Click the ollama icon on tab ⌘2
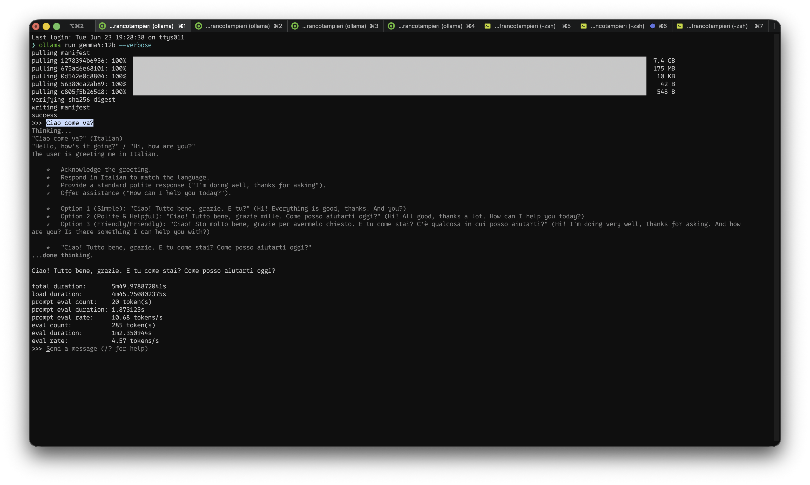This screenshot has width=810, height=485. click(199, 26)
